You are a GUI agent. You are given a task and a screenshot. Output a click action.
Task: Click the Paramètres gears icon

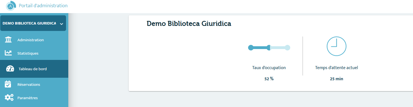[x=9, y=98]
